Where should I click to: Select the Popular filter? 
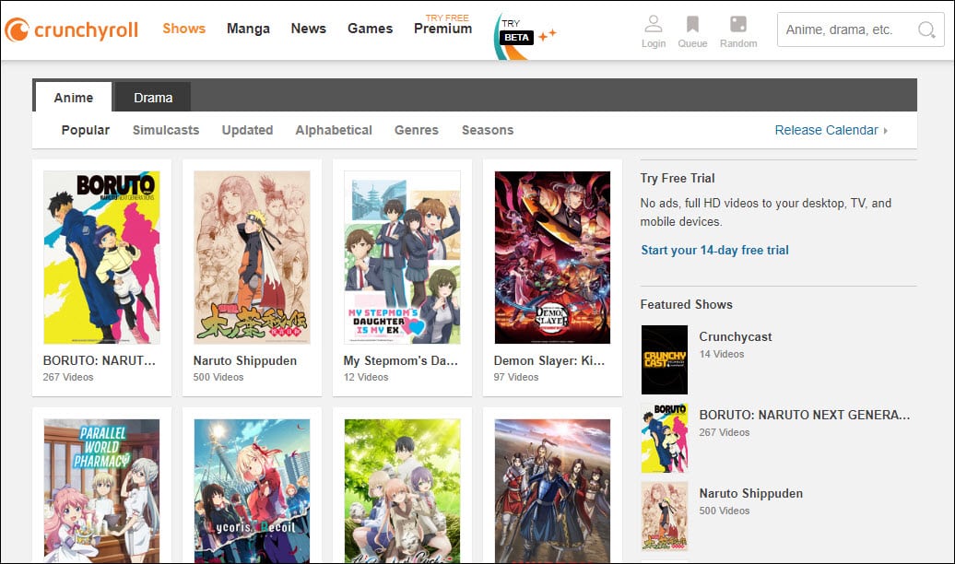tap(85, 130)
